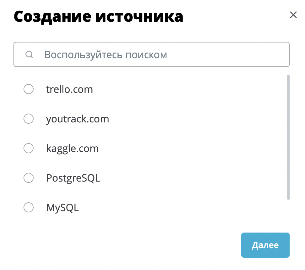Click the Создание источника heading
The width and height of the screenshot is (305, 270).
tap(99, 17)
